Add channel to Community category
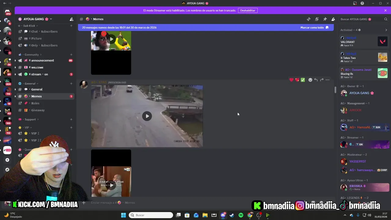This screenshot has width=391, height=220. (x=71, y=55)
